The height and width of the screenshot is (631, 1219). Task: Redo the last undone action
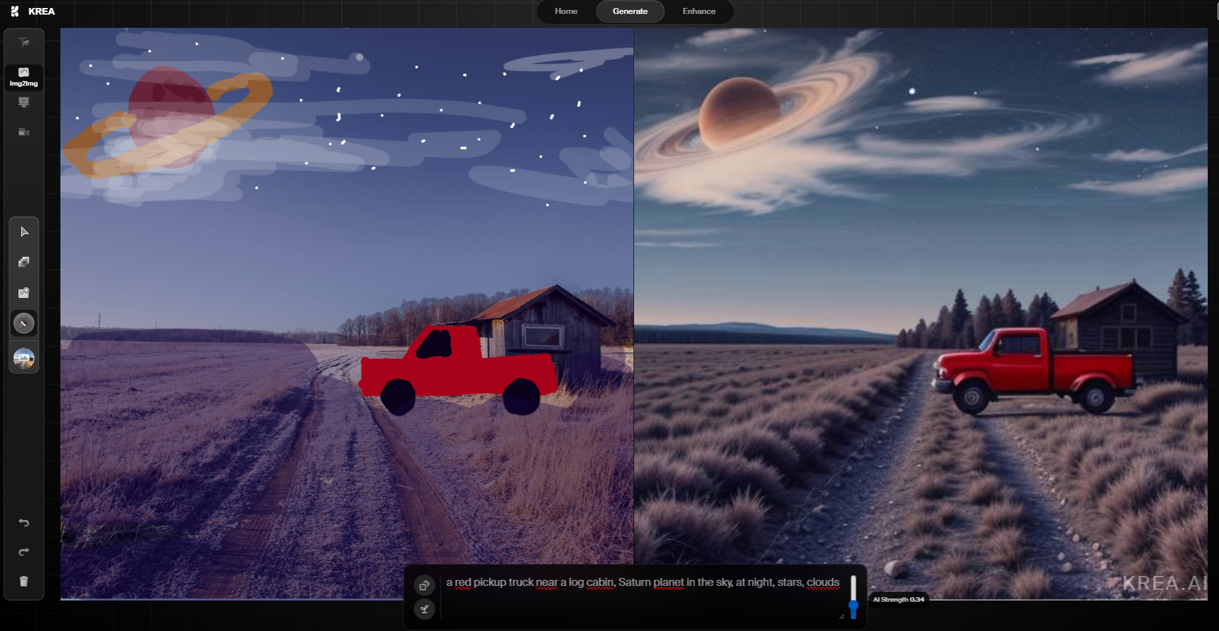(24, 552)
